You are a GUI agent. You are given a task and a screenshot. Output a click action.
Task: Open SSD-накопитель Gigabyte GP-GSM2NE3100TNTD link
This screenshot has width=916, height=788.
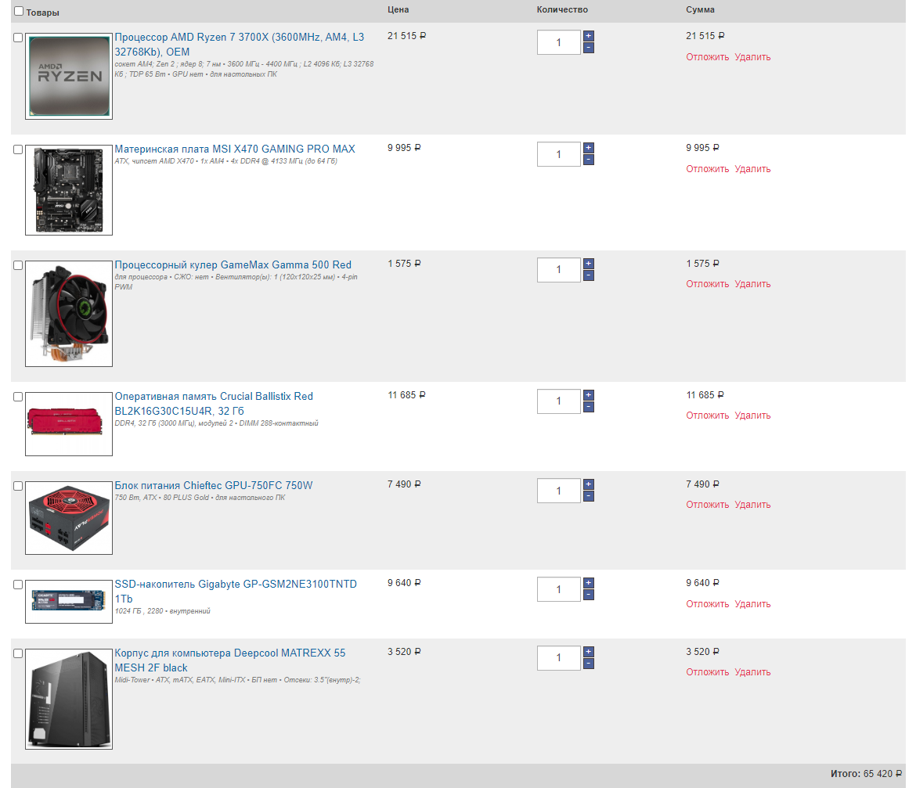(236, 592)
